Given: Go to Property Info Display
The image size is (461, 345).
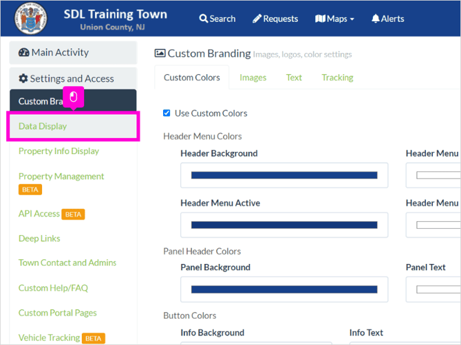Looking at the screenshot, I should coord(58,151).
